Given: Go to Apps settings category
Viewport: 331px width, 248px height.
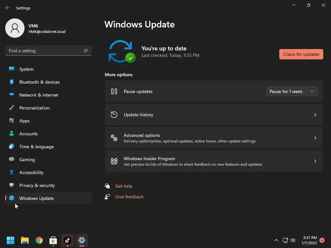Looking at the screenshot, I should coord(48,121).
